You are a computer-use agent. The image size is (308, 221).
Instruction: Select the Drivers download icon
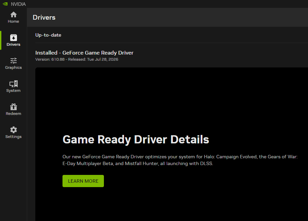(x=13, y=38)
